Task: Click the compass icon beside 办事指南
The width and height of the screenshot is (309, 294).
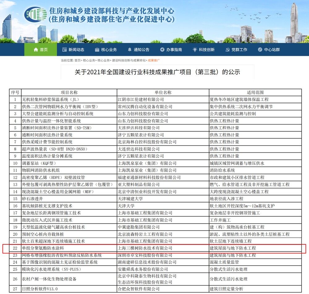Action: (x=162, y=49)
